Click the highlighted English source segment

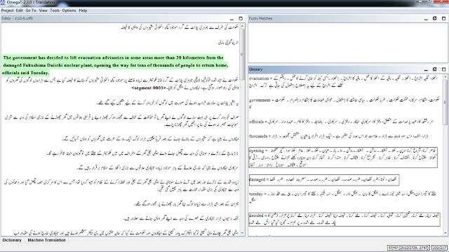pyautogui.click(x=115, y=65)
